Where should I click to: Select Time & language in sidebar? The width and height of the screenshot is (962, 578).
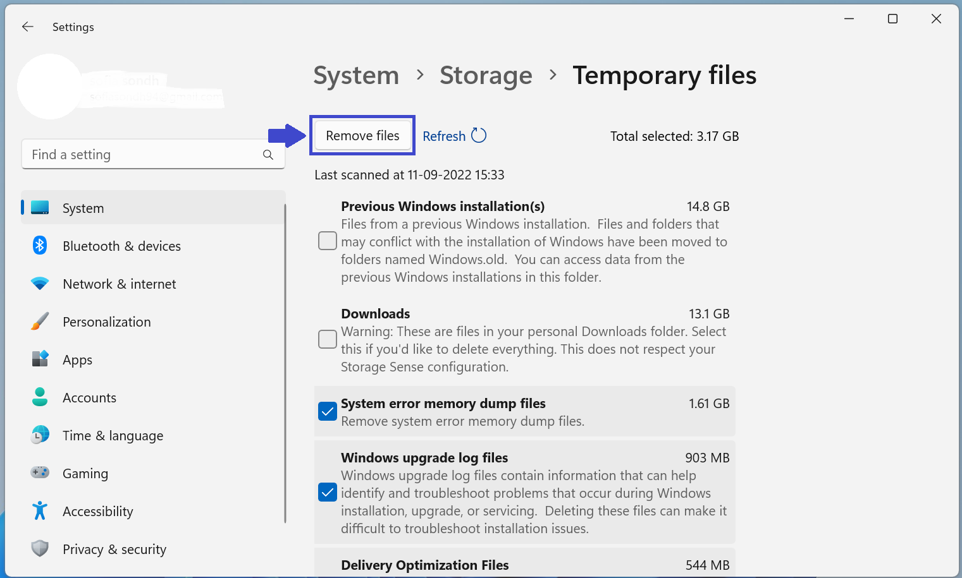coord(113,436)
